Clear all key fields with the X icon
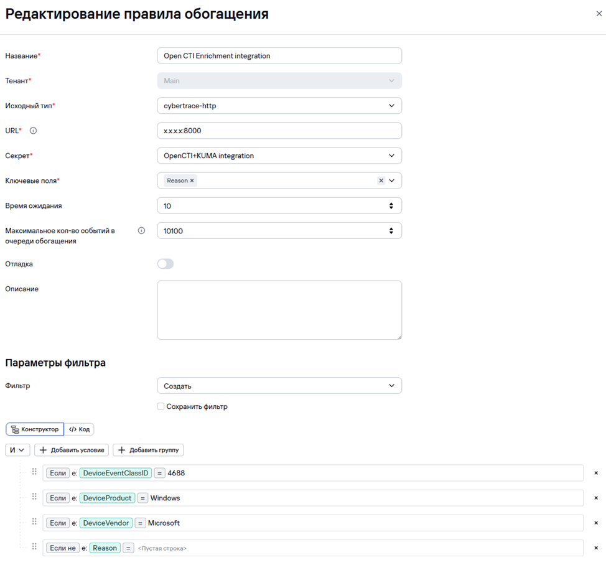The width and height of the screenshot is (606, 565). (x=381, y=180)
